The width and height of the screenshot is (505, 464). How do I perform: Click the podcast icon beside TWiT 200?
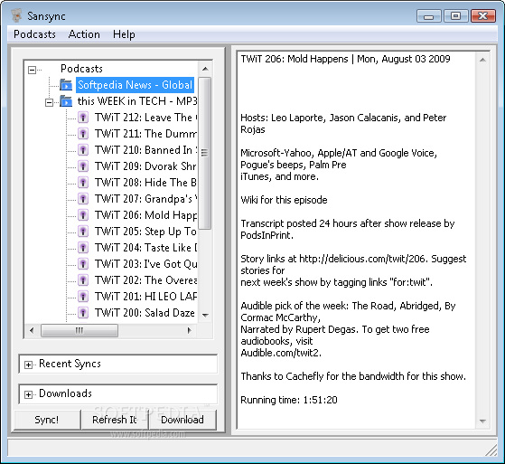[83, 313]
